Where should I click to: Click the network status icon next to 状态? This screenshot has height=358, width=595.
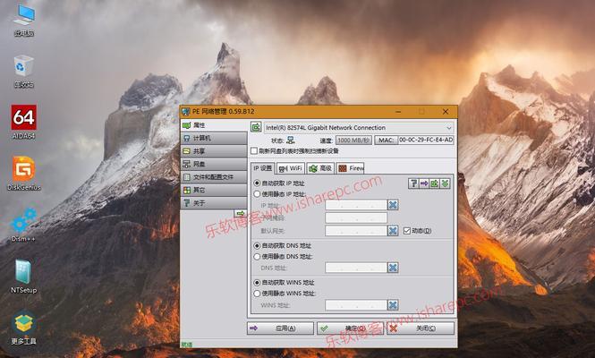point(290,141)
